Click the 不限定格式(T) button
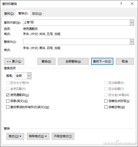 point(63,136)
